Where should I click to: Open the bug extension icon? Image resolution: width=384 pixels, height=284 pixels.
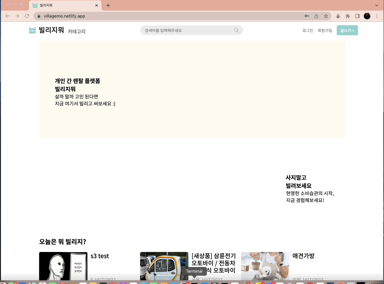(x=338, y=16)
